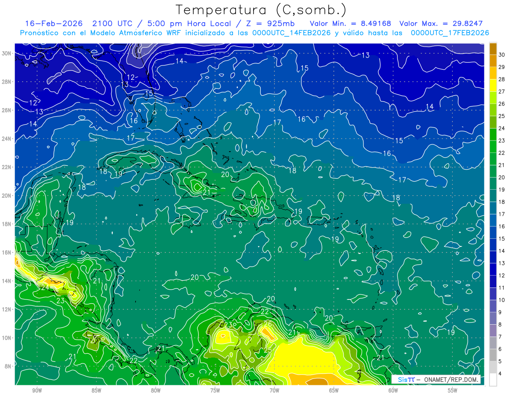Viewport: 513px width, 396px height.
Task: Click the 4 value on the color legend
Action: tap(501, 374)
